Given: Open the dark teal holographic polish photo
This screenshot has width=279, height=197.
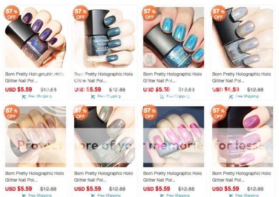Looking at the screenshot, I should (x=105, y=37).
